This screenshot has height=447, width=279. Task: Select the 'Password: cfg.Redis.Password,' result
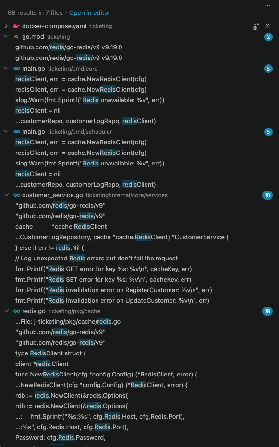pyautogui.click(x=60, y=437)
